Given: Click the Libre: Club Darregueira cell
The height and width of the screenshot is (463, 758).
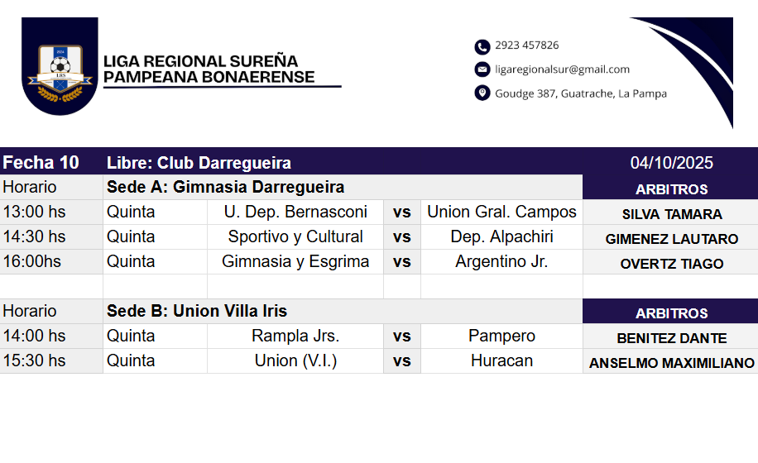Looking at the screenshot, I should 199,163.
